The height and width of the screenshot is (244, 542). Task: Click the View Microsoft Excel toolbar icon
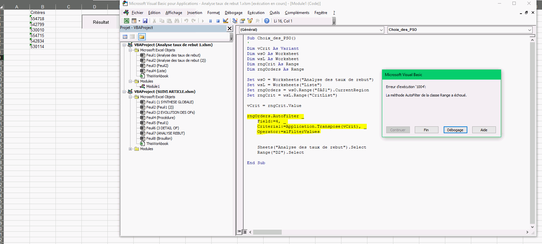tap(127, 21)
